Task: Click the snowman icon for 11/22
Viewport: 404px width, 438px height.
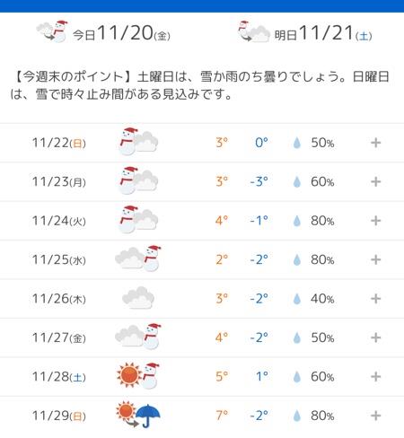Action: (138, 142)
